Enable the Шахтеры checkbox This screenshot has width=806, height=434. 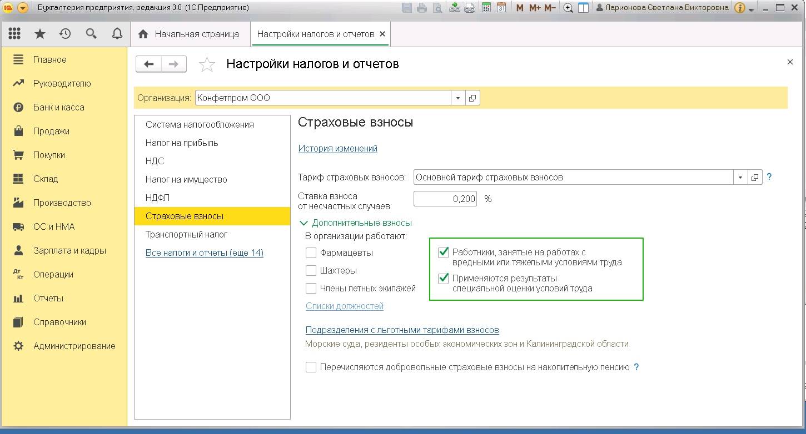(x=311, y=271)
